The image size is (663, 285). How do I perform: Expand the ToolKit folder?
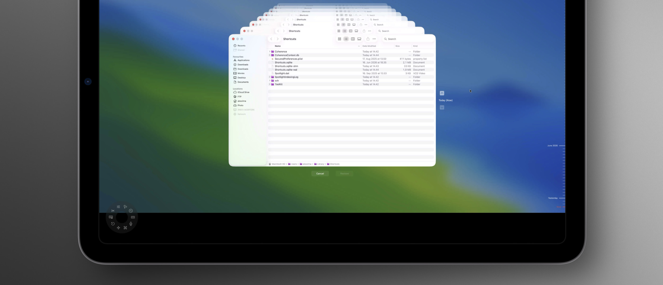coord(270,84)
